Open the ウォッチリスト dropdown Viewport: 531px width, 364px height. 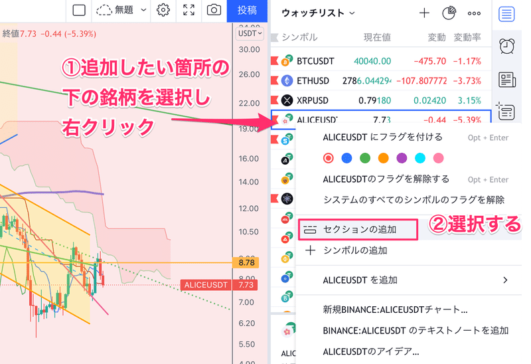pyautogui.click(x=319, y=13)
